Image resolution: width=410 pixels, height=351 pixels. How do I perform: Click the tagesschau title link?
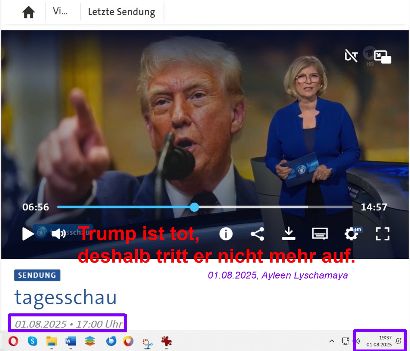click(65, 298)
